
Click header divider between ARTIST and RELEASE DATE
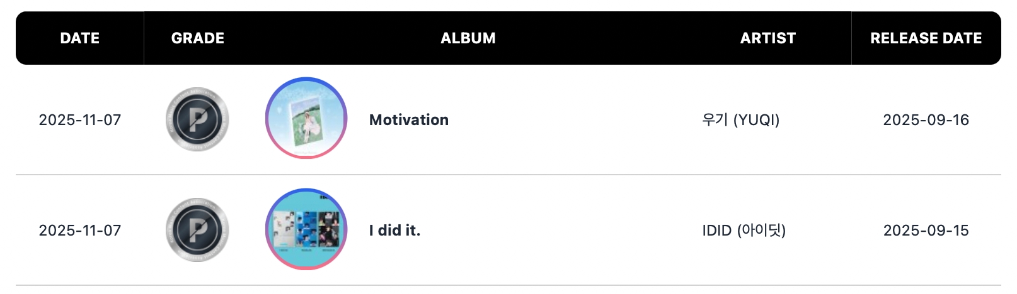point(851,38)
